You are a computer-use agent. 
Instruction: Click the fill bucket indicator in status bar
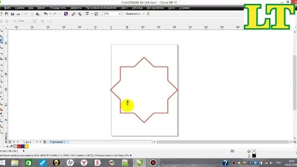(x=249, y=151)
